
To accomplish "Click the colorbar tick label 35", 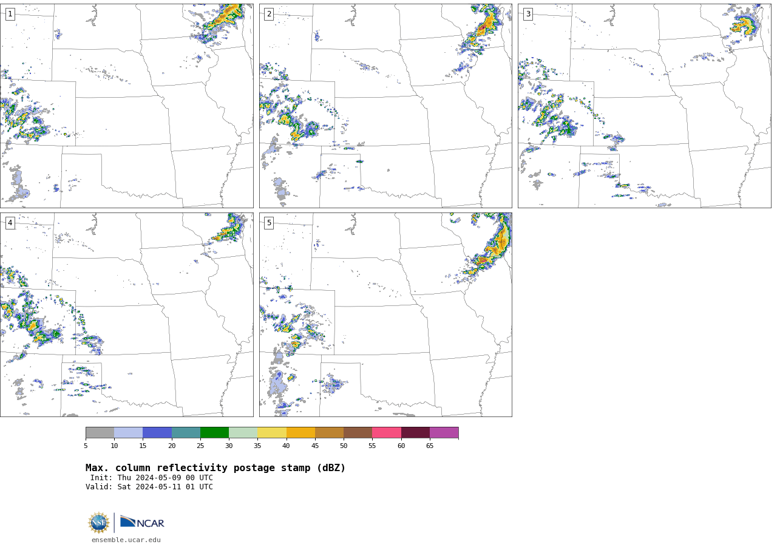I will (x=257, y=446).
